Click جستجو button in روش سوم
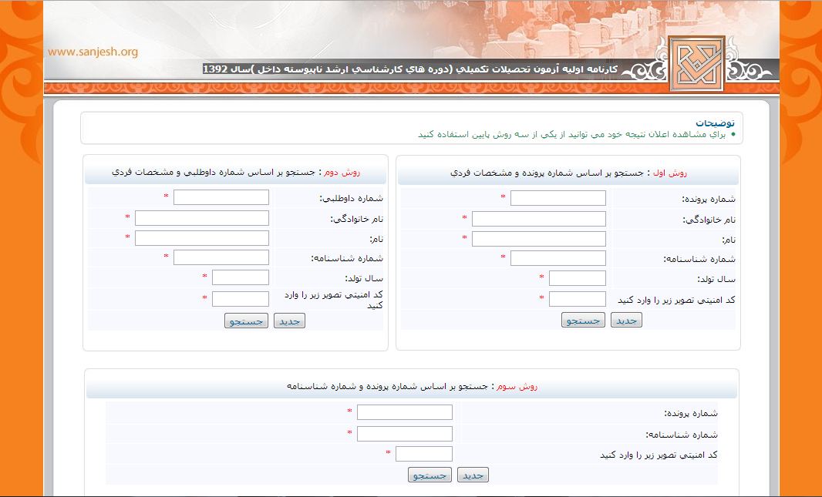This screenshot has height=497, width=822. point(430,475)
